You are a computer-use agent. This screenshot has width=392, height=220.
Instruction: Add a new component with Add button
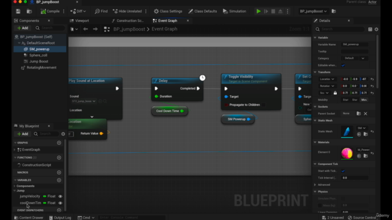click(x=23, y=28)
